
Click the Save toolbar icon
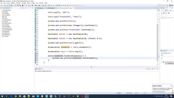click(5, 5)
